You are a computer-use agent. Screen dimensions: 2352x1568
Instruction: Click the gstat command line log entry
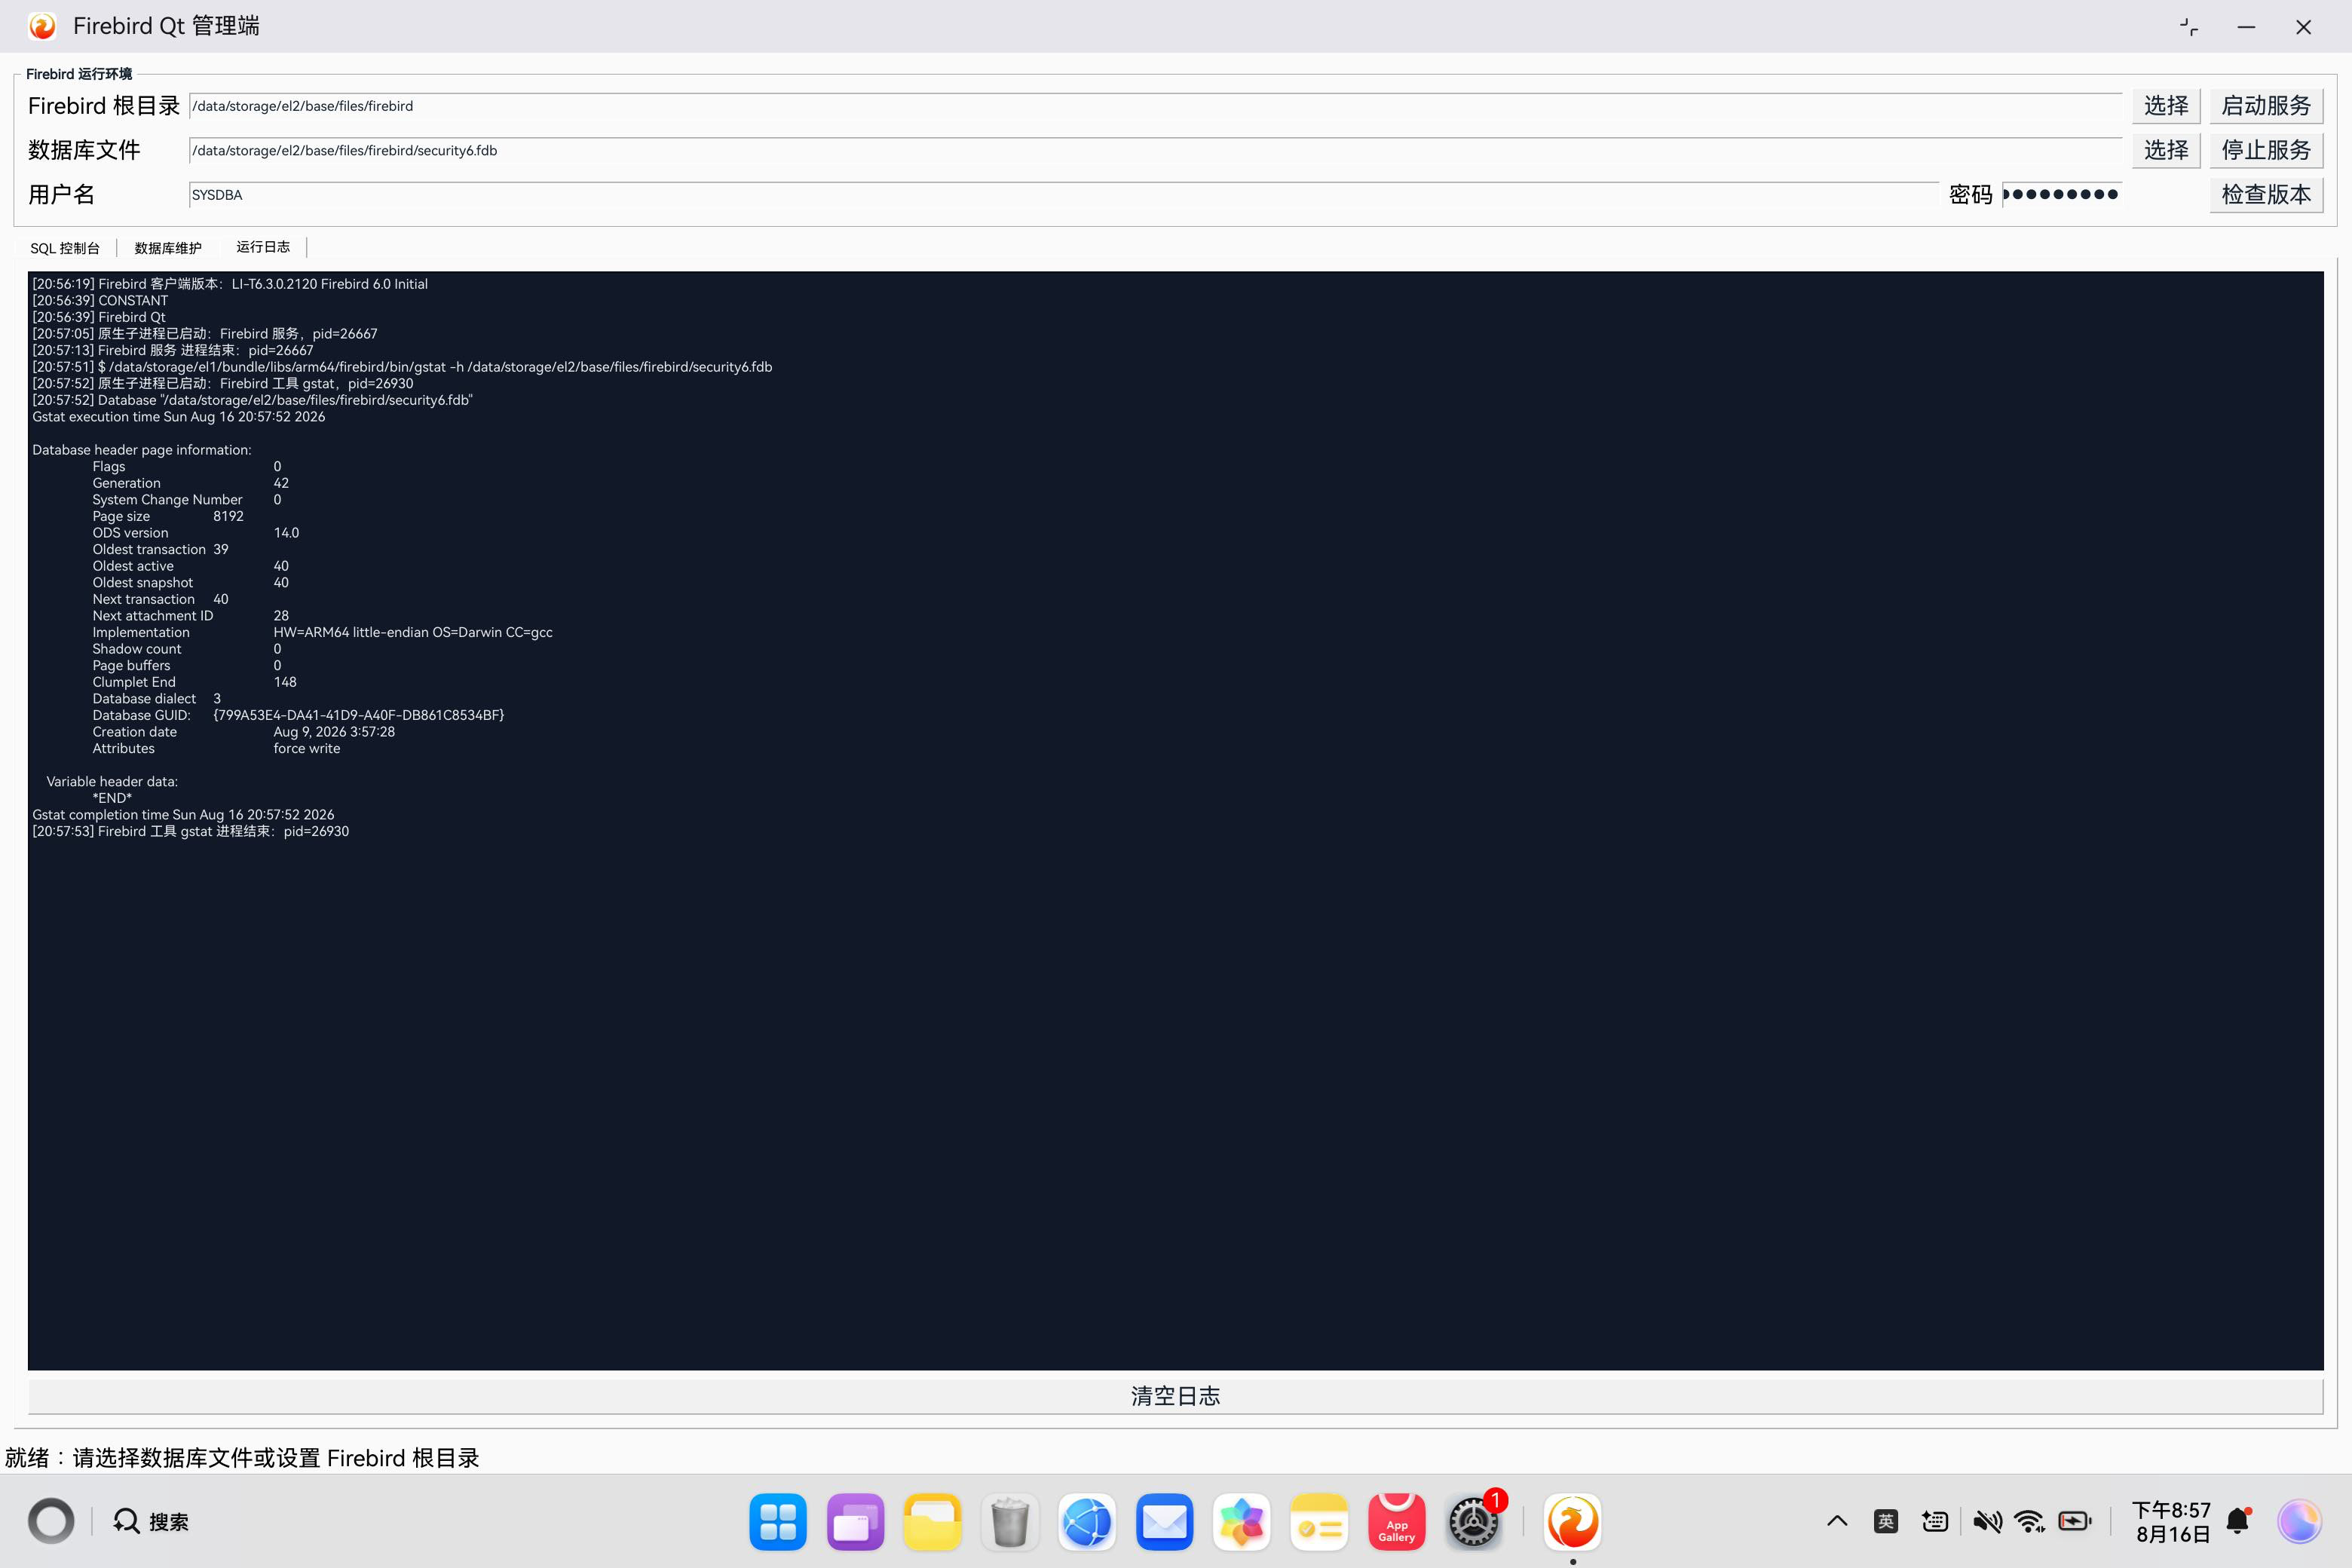tap(402, 367)
